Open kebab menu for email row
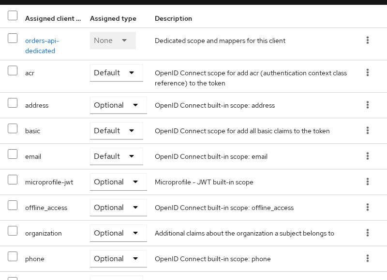The image size is (387, 280). coord(368,156)
